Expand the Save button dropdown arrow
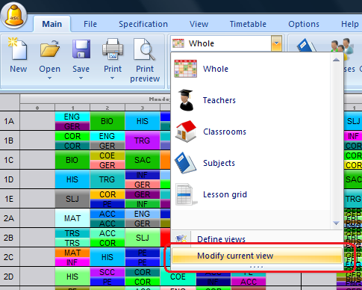362x290 pixels. click(81, 78)
